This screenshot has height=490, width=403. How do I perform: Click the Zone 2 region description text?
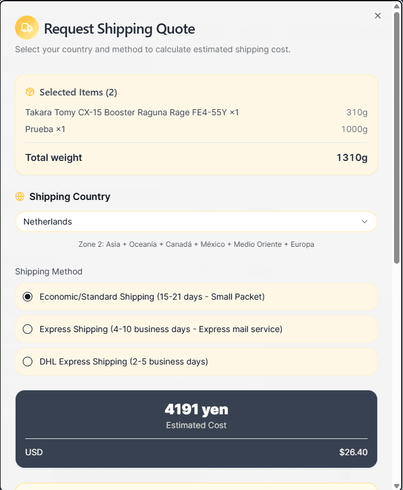pyautogui.click(x=196, y=244)
